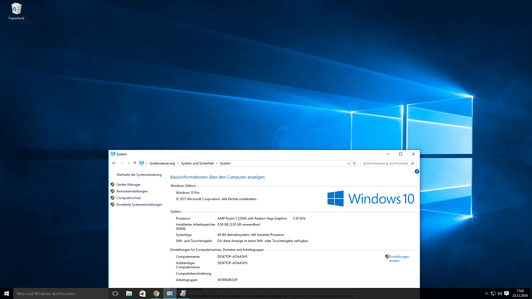
Task: Show hidden system tray icons chevron
Action: tap(486, 293)
